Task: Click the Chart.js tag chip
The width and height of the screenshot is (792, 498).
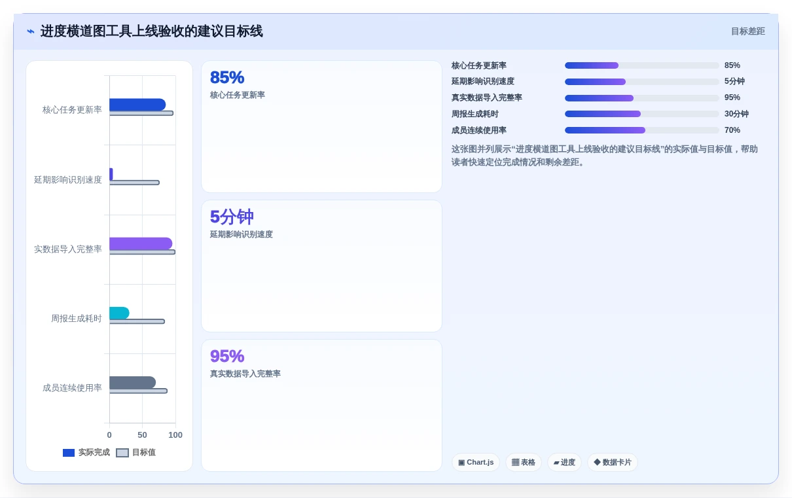Action: point(476,463)
